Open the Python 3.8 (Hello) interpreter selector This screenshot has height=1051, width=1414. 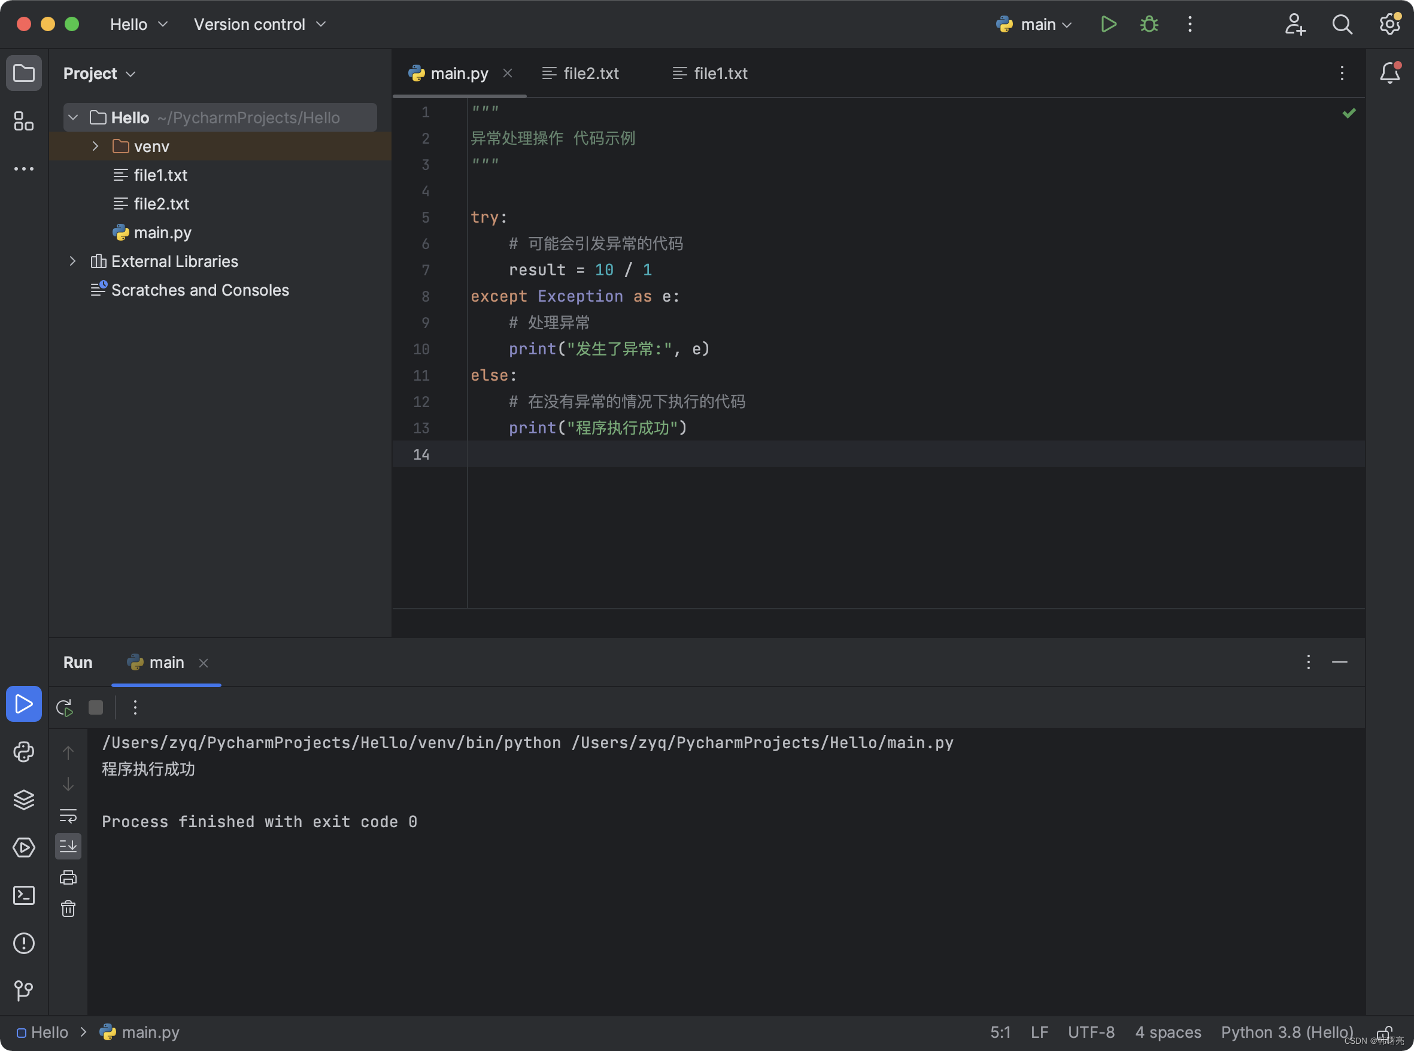[x=1286, y=1032]
